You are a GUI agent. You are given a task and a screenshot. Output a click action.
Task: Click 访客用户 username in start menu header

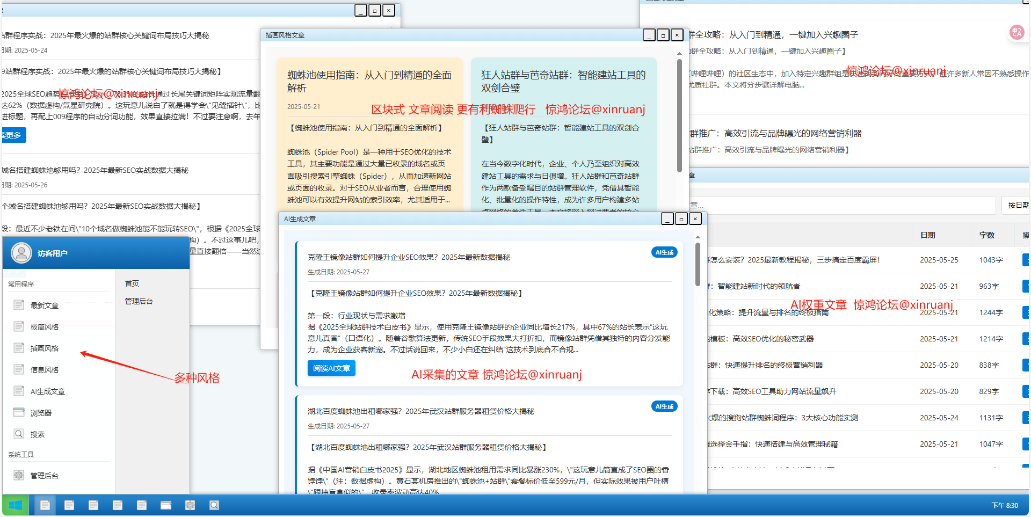52,253
